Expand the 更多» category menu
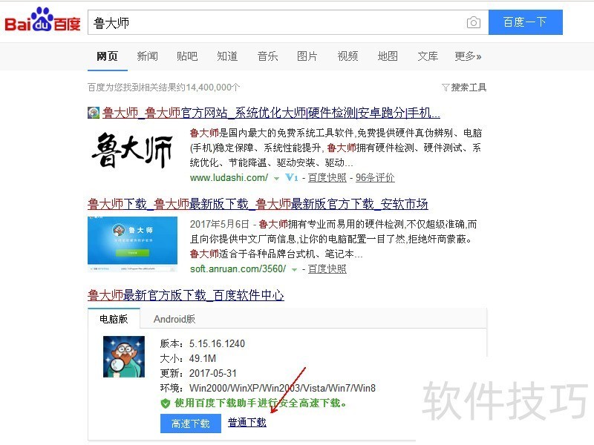Screen dimensions: 594x445 (x=468, y=56)
